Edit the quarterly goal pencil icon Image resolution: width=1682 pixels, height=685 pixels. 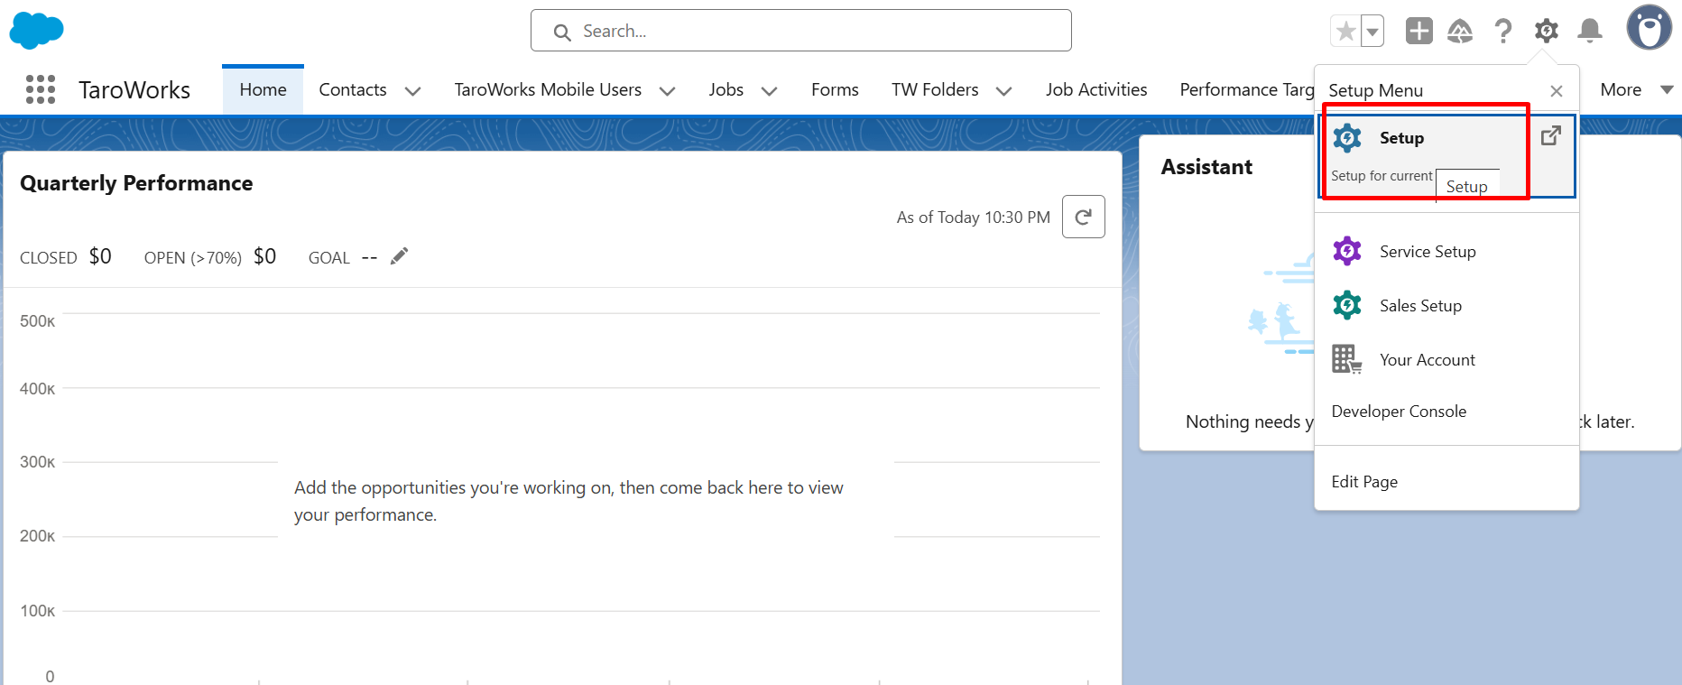(399, 256)
